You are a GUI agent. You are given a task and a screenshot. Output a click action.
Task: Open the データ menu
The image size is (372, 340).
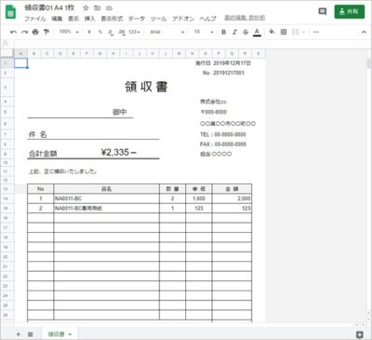137,19
